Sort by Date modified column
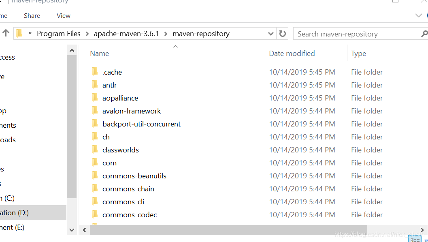Viewport: 428px width, 242px height. click(x=292, y=53)
